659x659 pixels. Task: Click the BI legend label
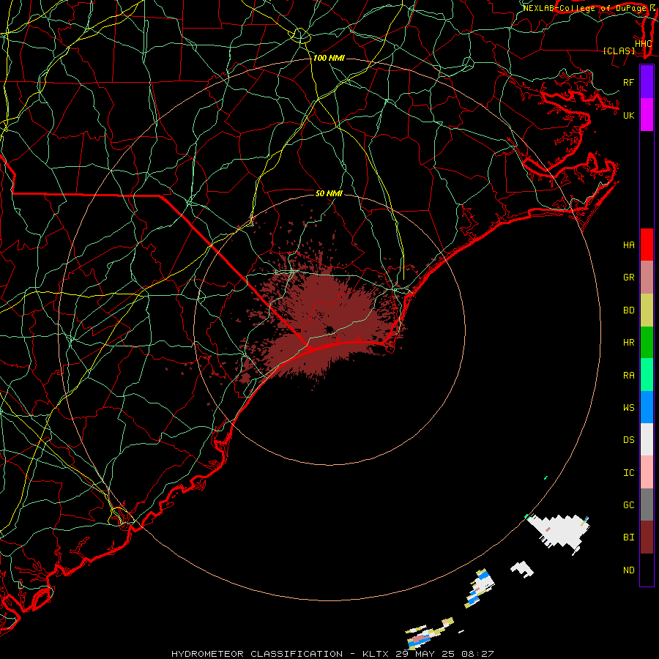[x=628, y=537]
